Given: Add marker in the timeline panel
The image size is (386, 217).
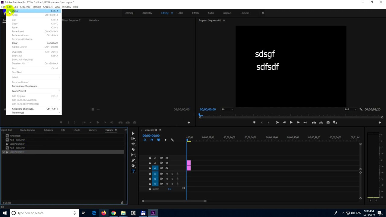Looking at the screenshot, I should point(165,140).
